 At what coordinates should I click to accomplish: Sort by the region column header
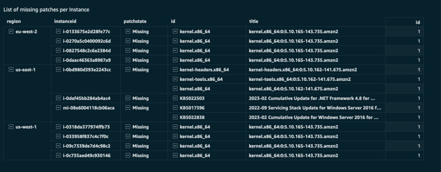14,21
